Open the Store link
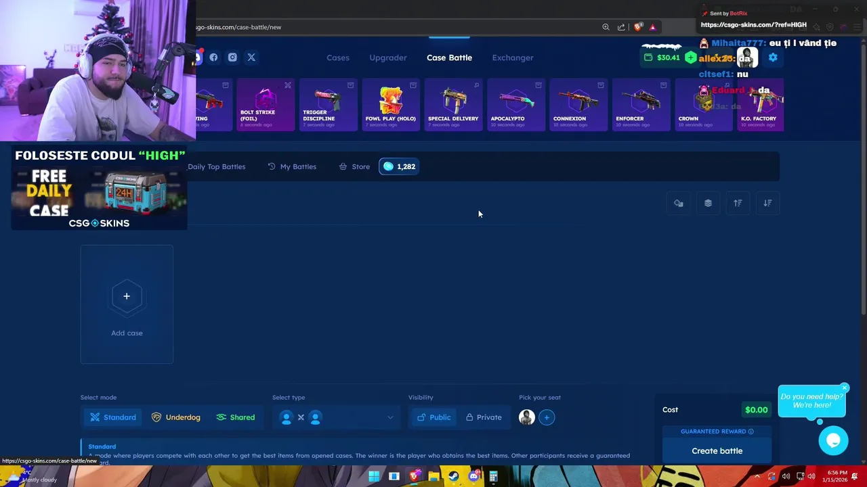 [x=354, y=166]
